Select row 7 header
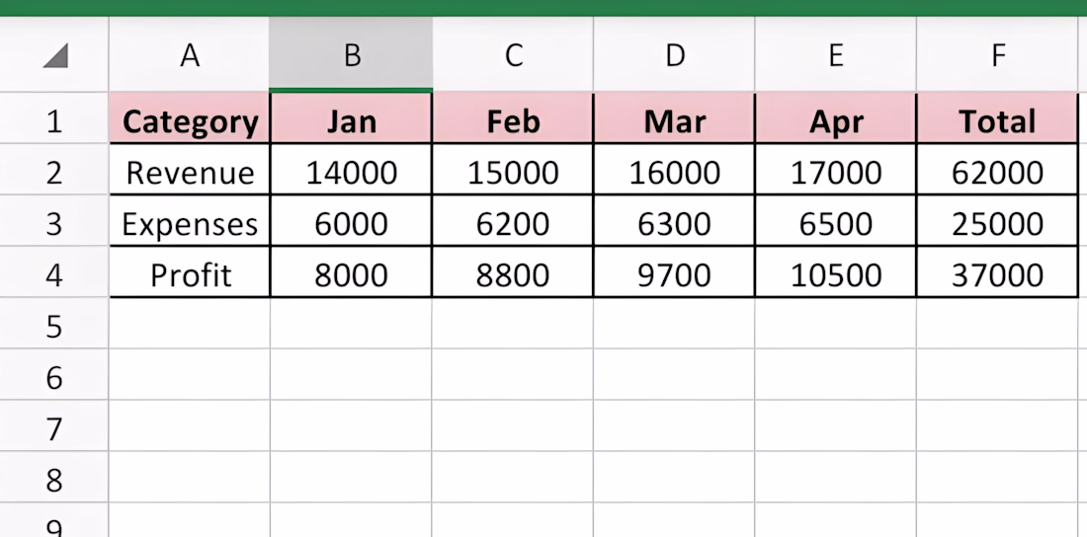This screenshot has width=1087, height=537. point(54,429)
